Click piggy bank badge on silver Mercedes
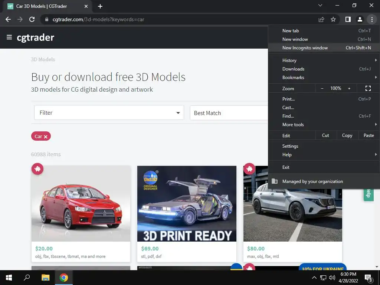Viewport: 380px width, 285px height. point(249,169)
